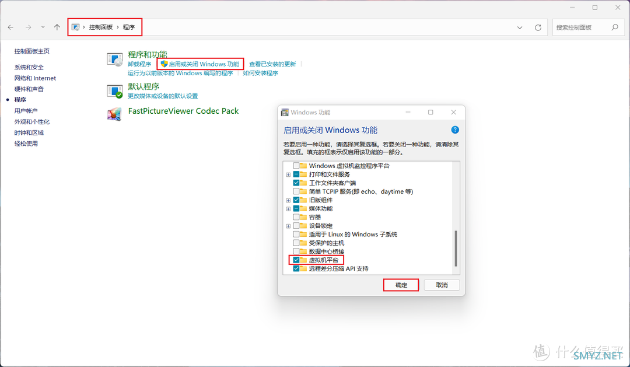Open the address bar history dropdown

pos(520,28)
